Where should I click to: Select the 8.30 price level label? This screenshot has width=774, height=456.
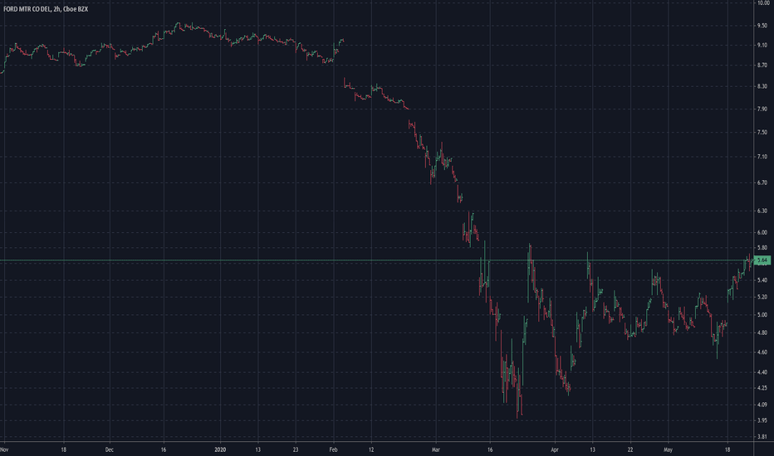762,86
